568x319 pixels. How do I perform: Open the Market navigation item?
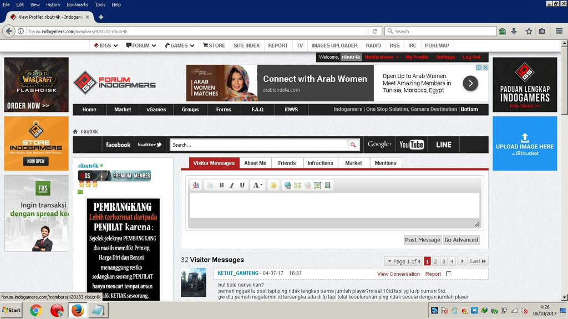tap(123, 110)
